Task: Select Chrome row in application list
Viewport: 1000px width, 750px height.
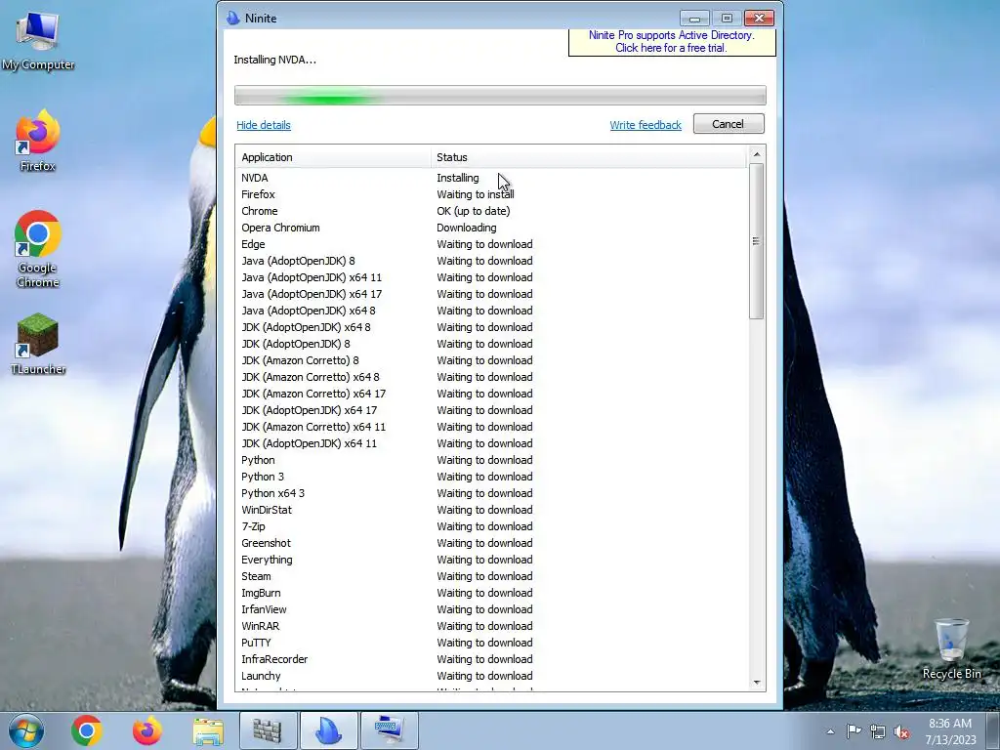Action: [491, 211]
